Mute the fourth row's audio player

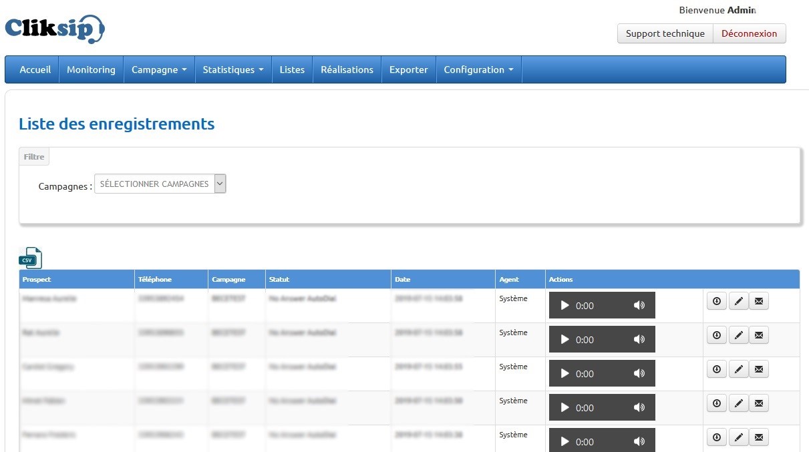639,407
